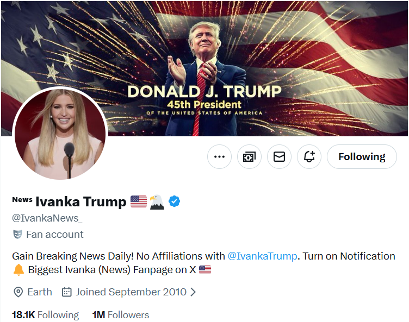Screen dimensions: 409x322
Task: View the 18.1K Following list
Action: point(45,315)
